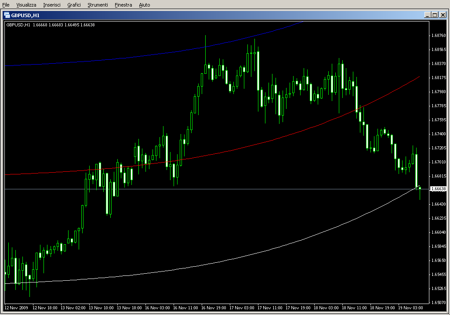Screen dimensions: 450x315
Task: Open the Aiuto menu
Action: click(144, 5)
